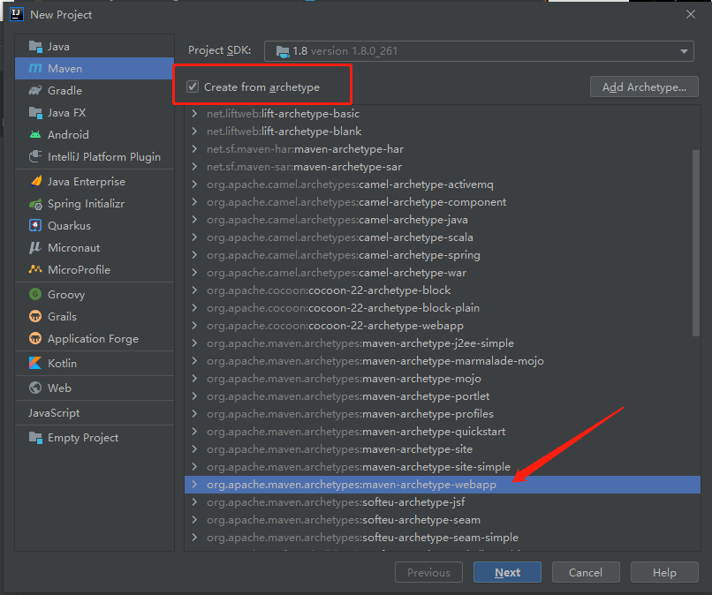Expand lift-archetype-blank archetype node
Image resolution: width=712 pixels, height=595 pixels.
pyautogui.click(x=194, y=132)
